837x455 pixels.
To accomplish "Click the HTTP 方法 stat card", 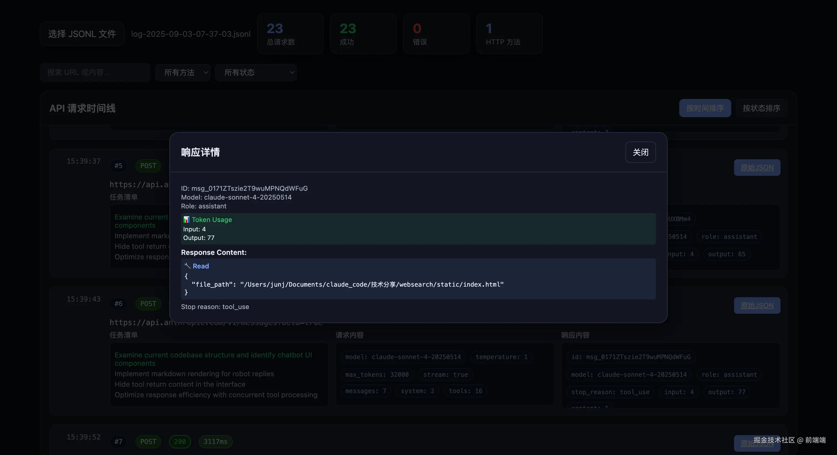I will tap(510, 34).
